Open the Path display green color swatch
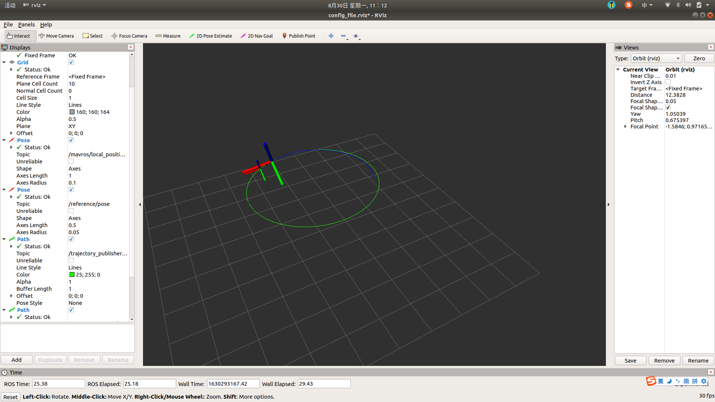 (72, 275)
